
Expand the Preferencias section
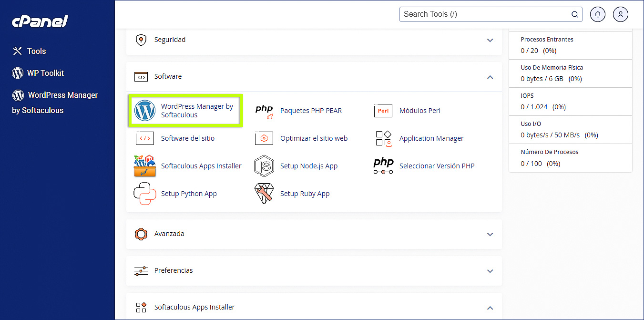click(x=490, y=271)
